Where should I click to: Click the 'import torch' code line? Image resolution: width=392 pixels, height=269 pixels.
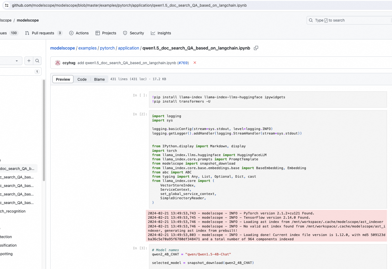click(164, 151)
